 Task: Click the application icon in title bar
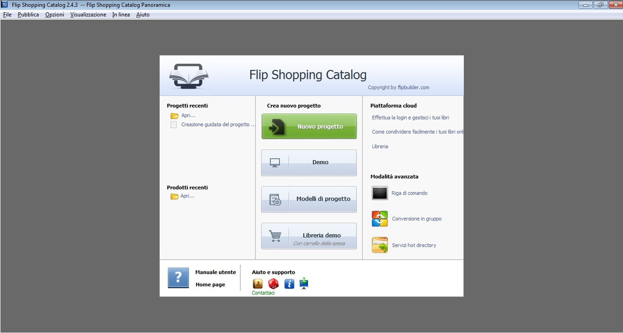point(5,5)
